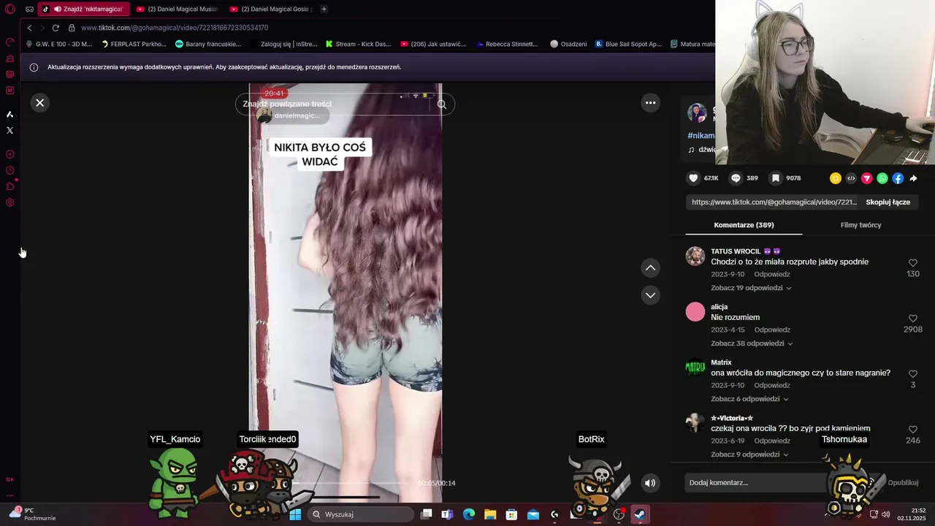Viewport: 935px width, 526px height.
Task: Reload the page
Action: click(x=56, y=28)
